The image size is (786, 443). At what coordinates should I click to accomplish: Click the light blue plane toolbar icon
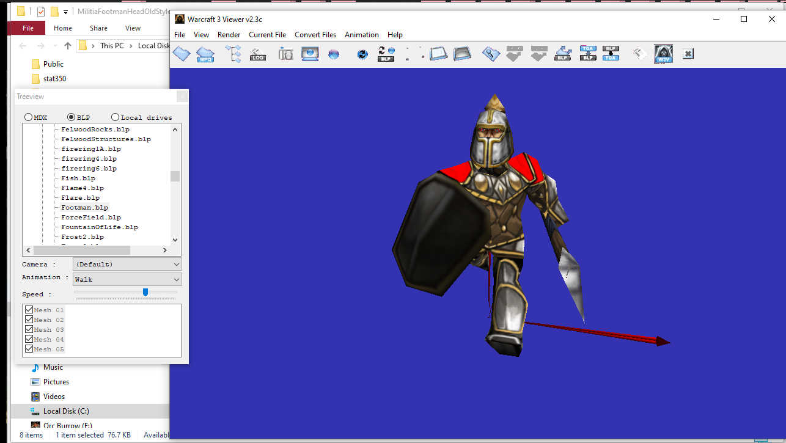pyautogui.click(x=438, y=54)
